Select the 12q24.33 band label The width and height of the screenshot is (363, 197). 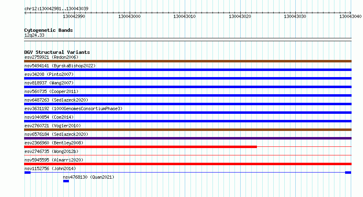click(x=34, y=35)
